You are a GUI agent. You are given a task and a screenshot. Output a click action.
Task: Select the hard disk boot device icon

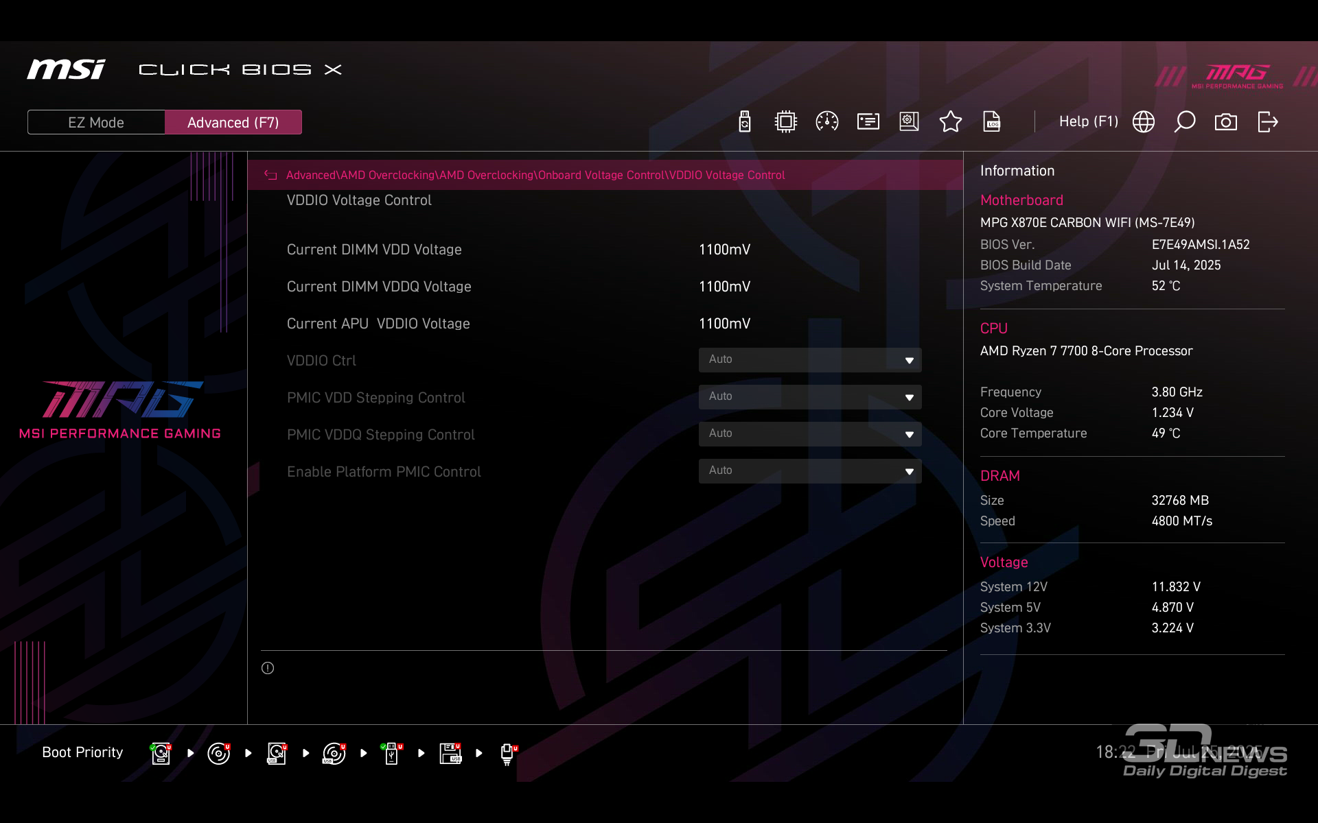click(x=161, y=753)
